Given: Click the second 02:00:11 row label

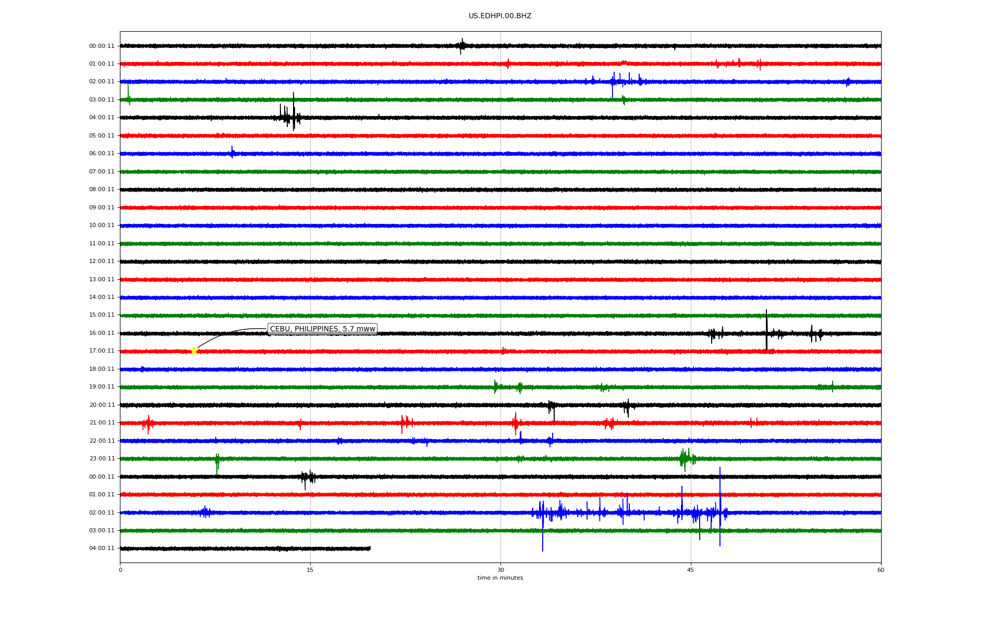Looking at the screenshot, I should pyautogui.click(x=102, y=512).
